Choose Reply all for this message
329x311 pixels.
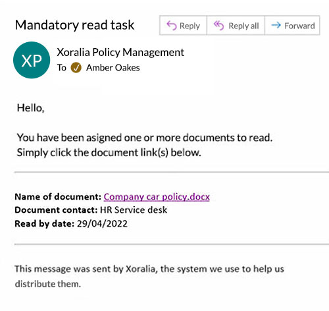click(x=236, y=25)
